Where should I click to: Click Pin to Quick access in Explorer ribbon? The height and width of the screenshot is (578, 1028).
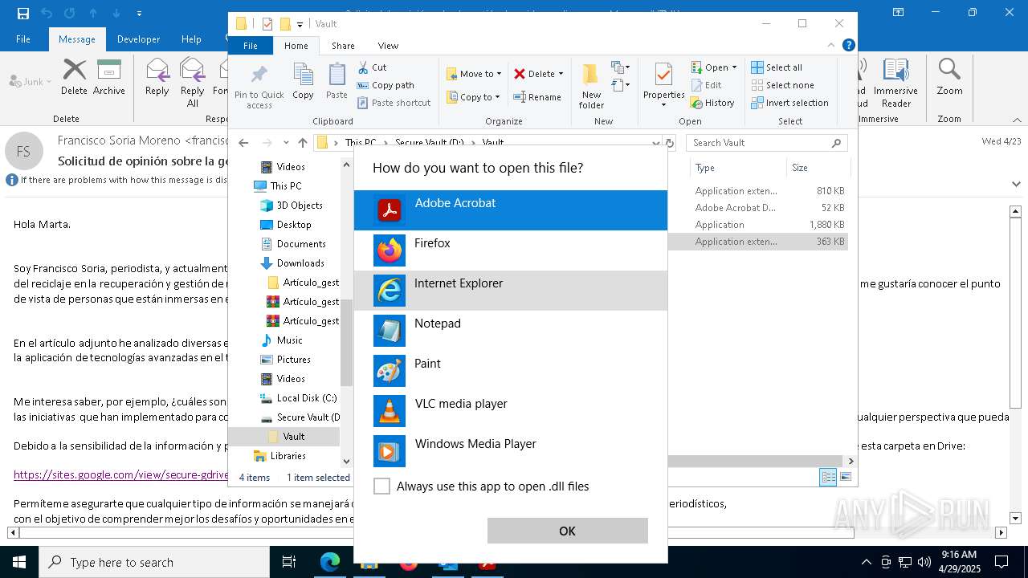pos(259,87)
